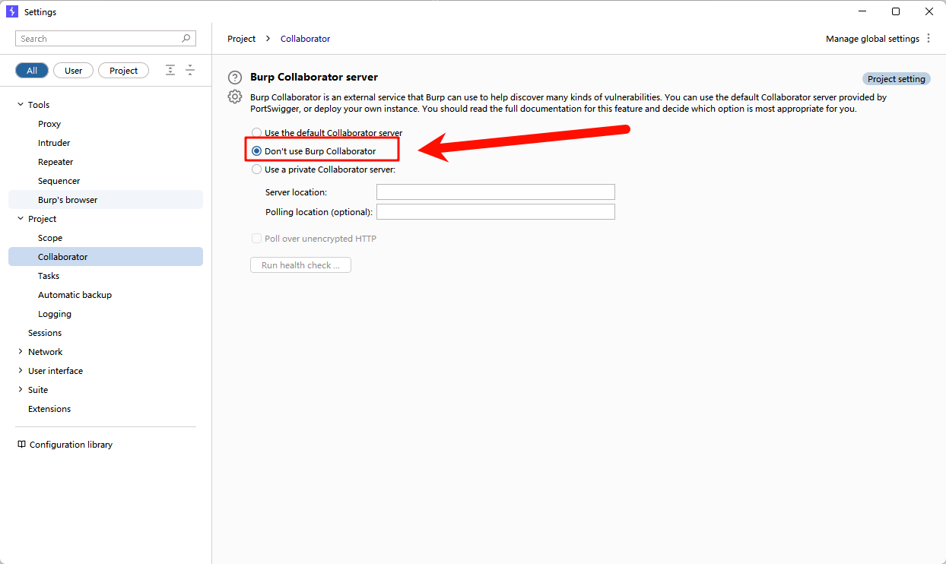
Task: Focus the settings Search field
Action: click(106, 39)
